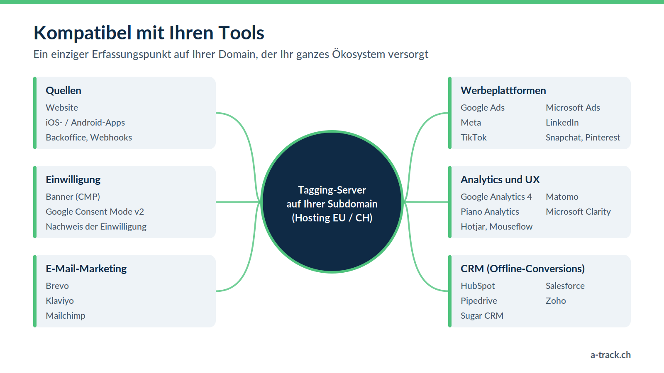Click 'Brevo' in E-Mail-Marketing
664x373 pixels.
coord(57,286)
